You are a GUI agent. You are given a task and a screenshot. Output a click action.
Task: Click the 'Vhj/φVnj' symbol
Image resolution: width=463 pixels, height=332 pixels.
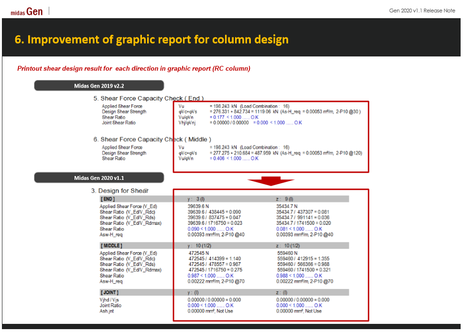click(187, 122)
